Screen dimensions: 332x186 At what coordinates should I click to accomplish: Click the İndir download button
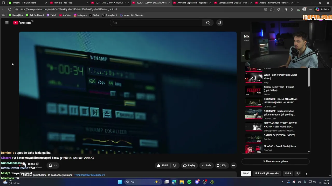pos(206,165)
